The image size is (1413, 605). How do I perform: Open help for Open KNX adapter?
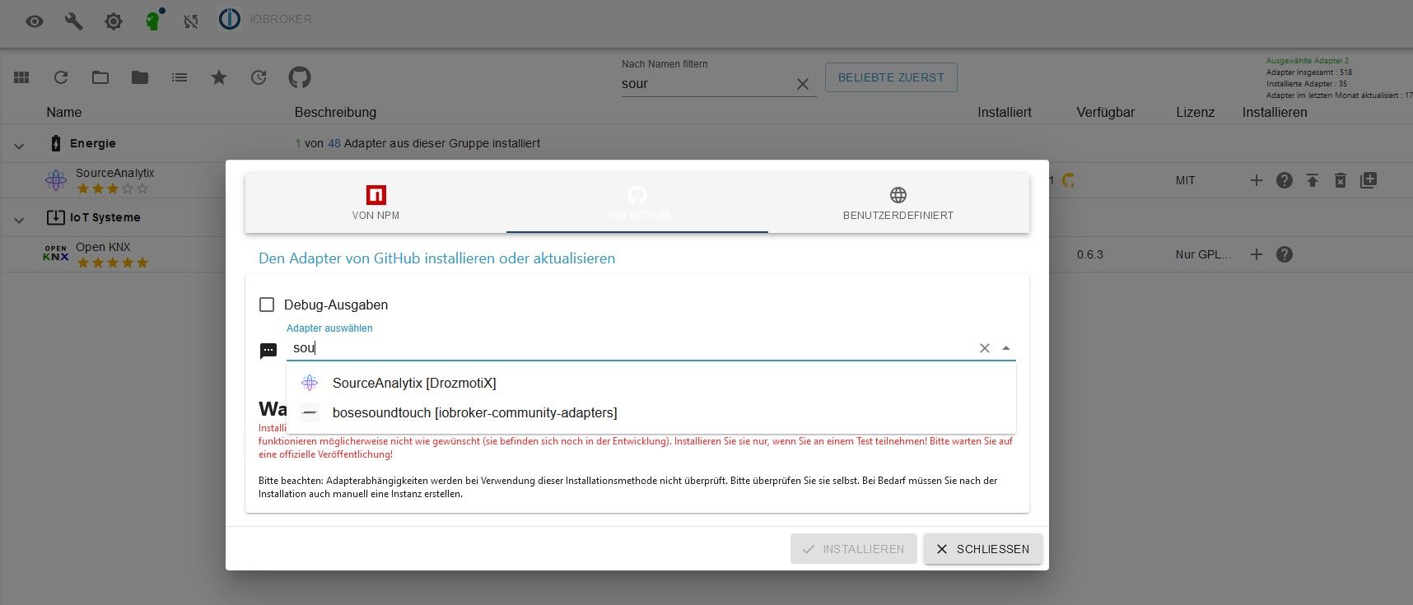tap(1285, 254)
